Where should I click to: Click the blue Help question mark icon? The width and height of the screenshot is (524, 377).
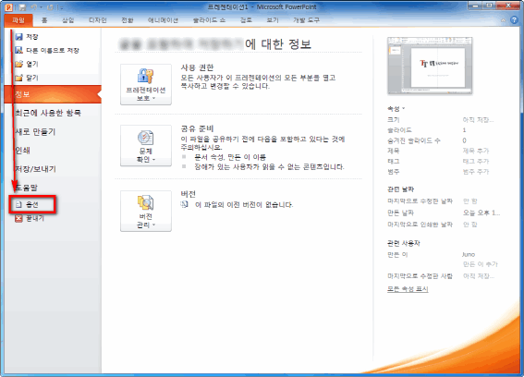514,20
